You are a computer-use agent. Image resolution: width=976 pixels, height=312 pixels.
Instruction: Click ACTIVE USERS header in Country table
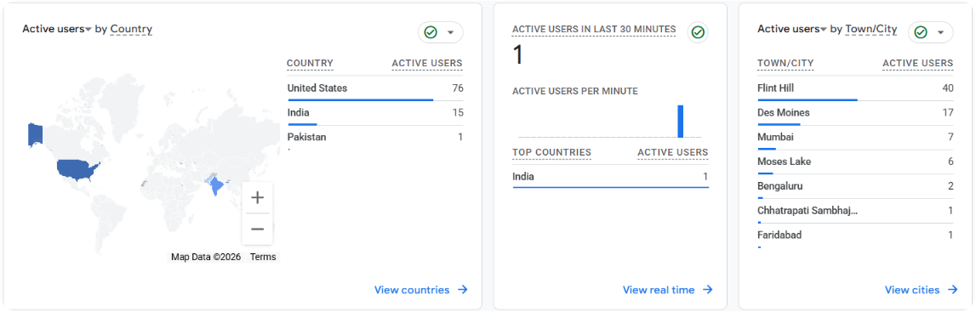[427, 64]
